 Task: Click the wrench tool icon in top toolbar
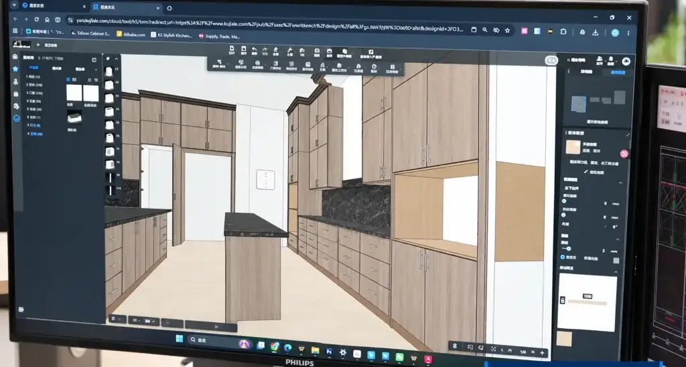point(289,51)
